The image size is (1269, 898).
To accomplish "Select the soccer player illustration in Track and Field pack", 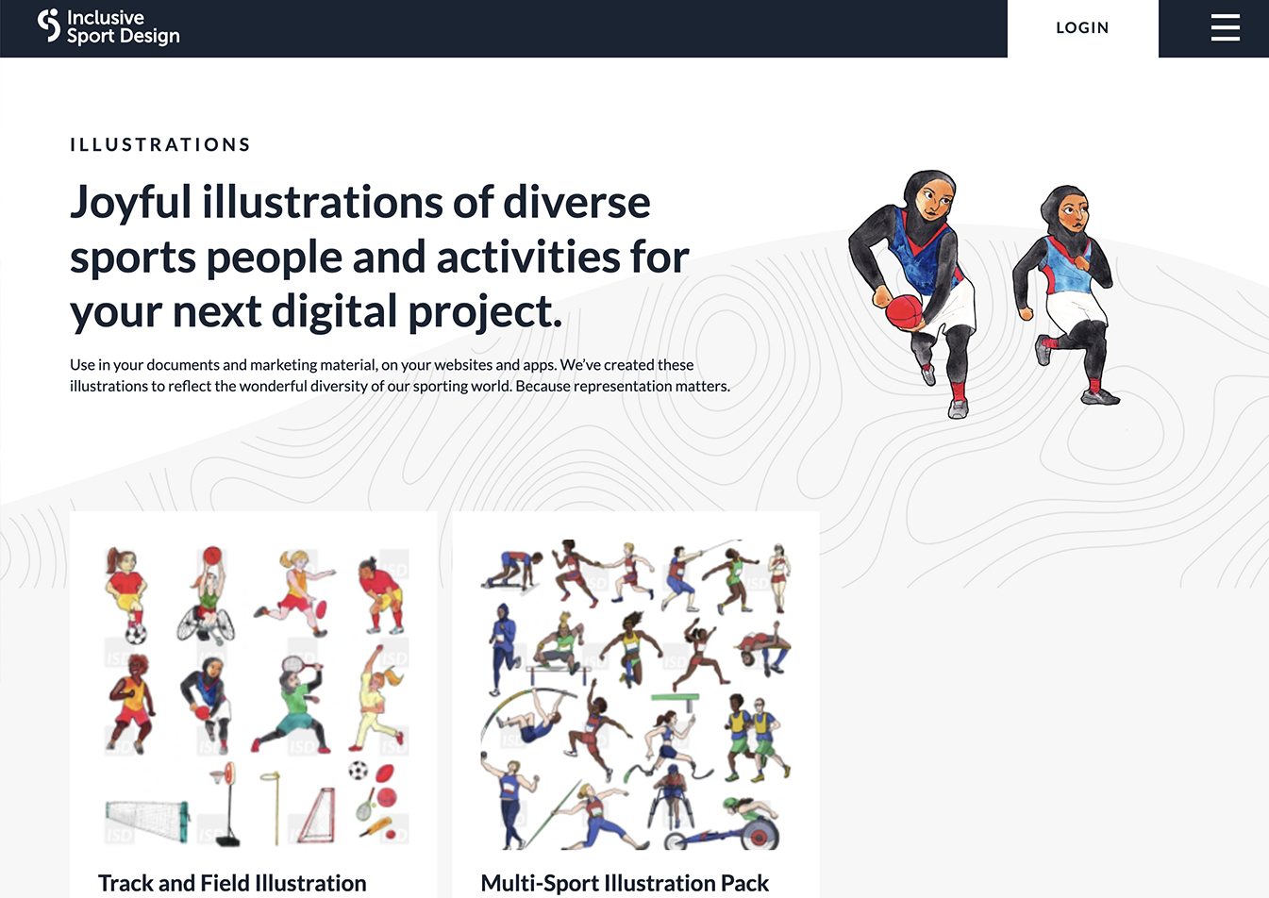I will 127,590.
